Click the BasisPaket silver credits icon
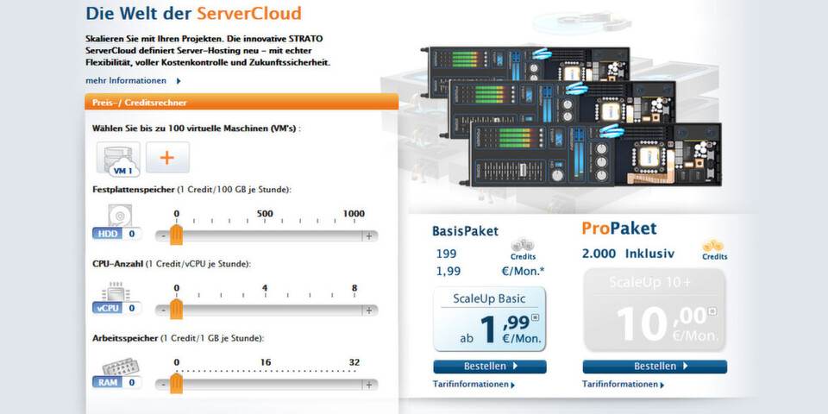 pos(523,244)
